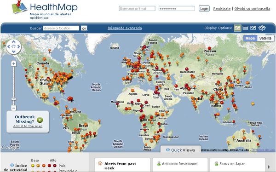This screenshot has height=172, width=276.
Task: Click the HealthMap logo
Action: [x=45, y=10]
